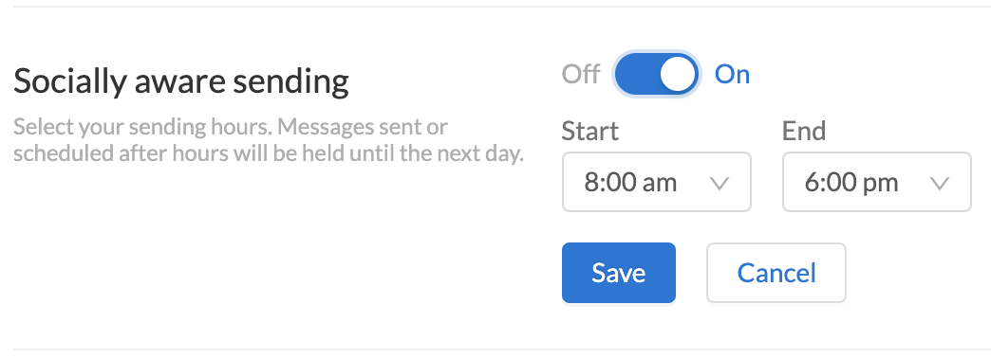Open the End time dropdown

876,182
